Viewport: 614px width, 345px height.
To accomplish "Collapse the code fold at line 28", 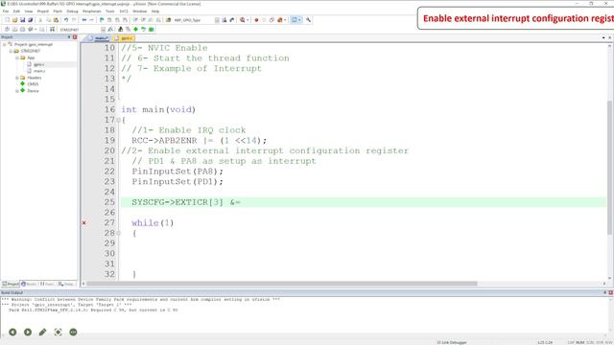I will [x=118, y=233].
